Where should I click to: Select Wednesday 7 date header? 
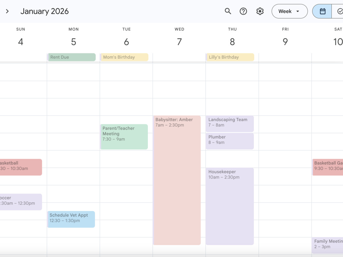(x=179, y=42)
